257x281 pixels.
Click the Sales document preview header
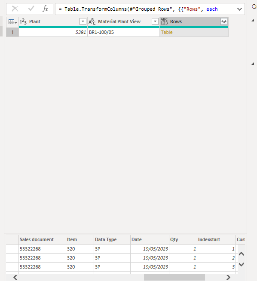point(42,240)
